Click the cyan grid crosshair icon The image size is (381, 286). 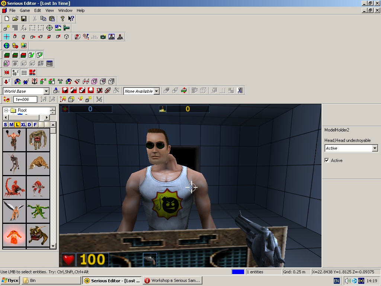7,37
